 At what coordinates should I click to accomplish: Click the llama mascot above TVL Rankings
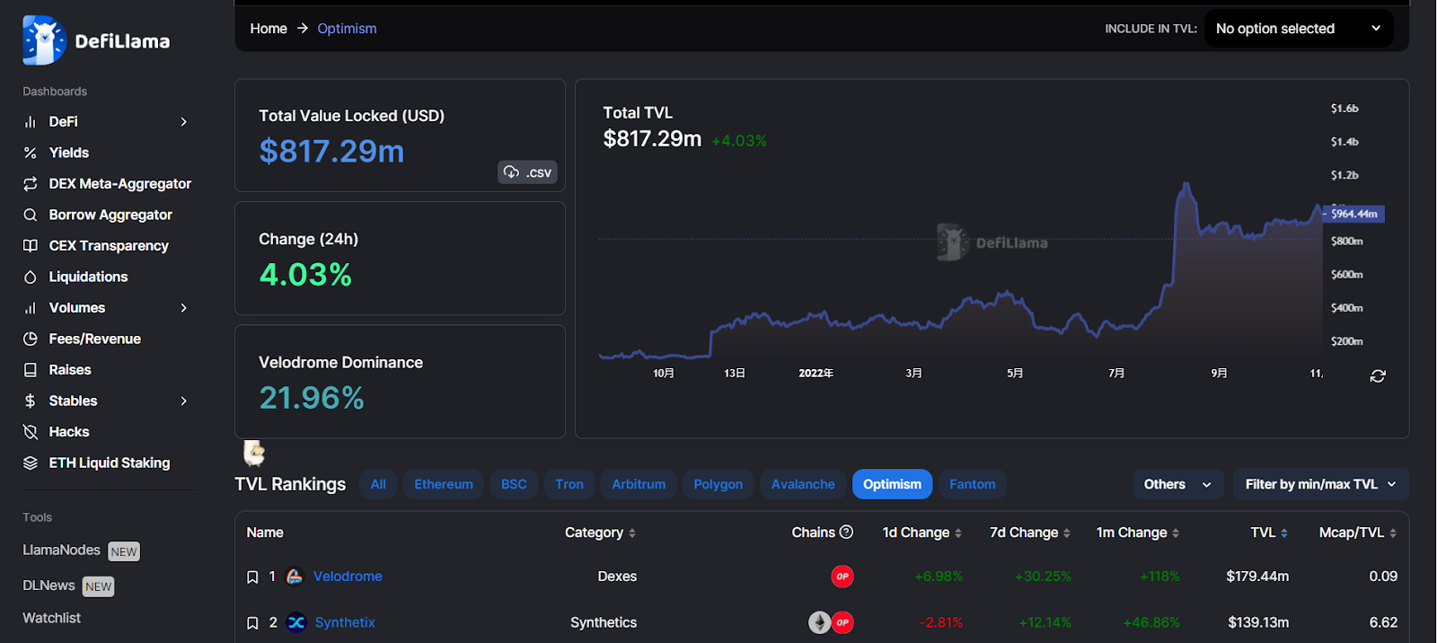[x=254, y=453]
